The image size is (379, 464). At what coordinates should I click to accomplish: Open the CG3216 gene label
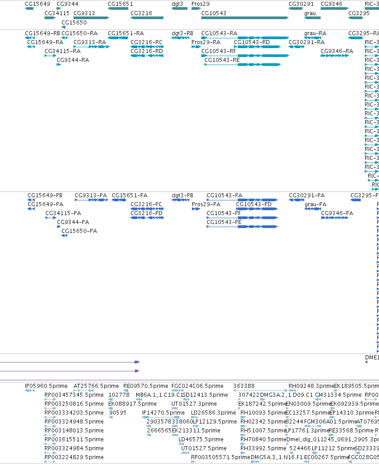[142, 13]
